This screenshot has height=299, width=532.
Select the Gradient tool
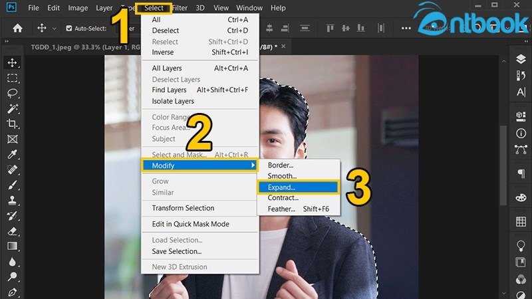13,246
